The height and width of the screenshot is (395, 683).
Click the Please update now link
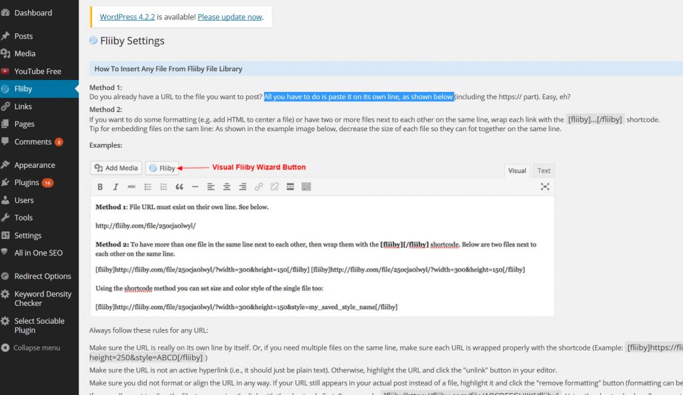click(229, 17)
